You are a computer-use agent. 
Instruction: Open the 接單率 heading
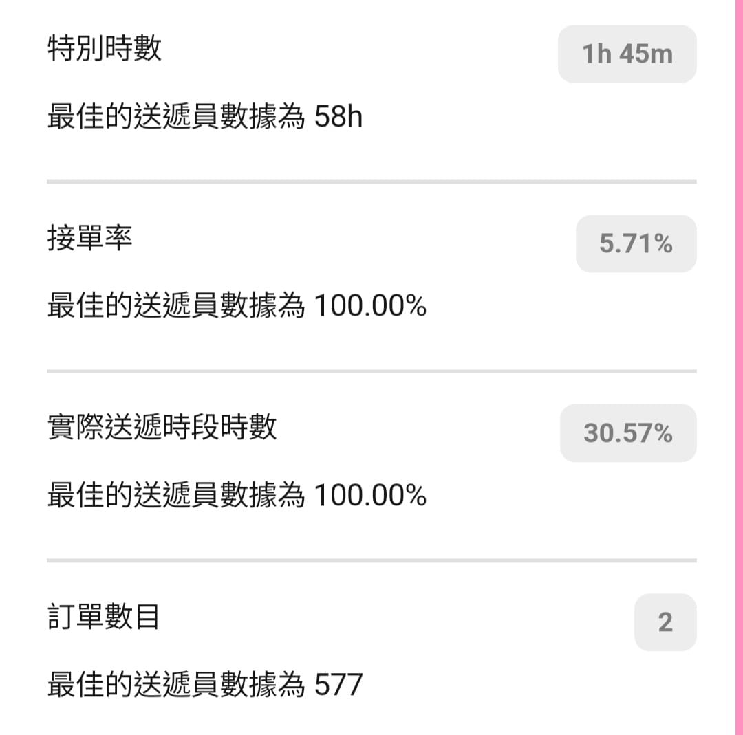[90, 238]
